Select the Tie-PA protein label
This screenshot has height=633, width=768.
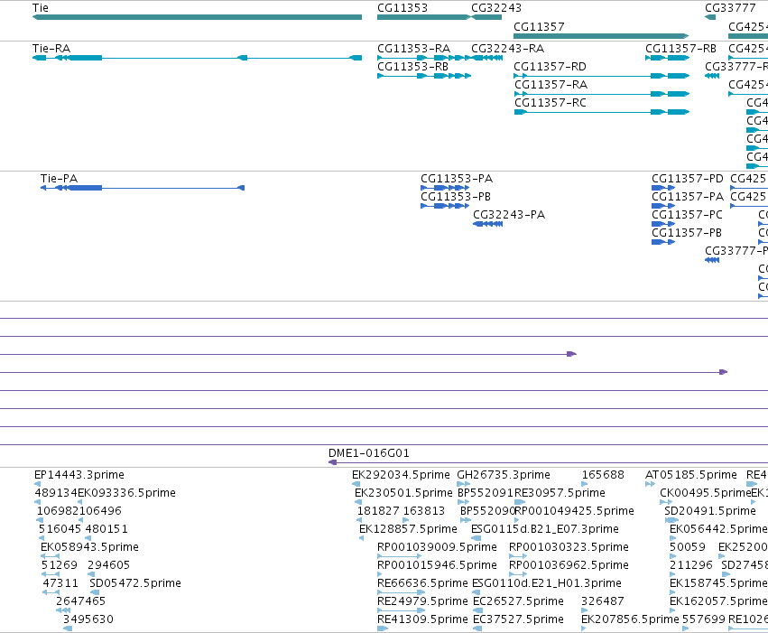click(x=59, y=178)
